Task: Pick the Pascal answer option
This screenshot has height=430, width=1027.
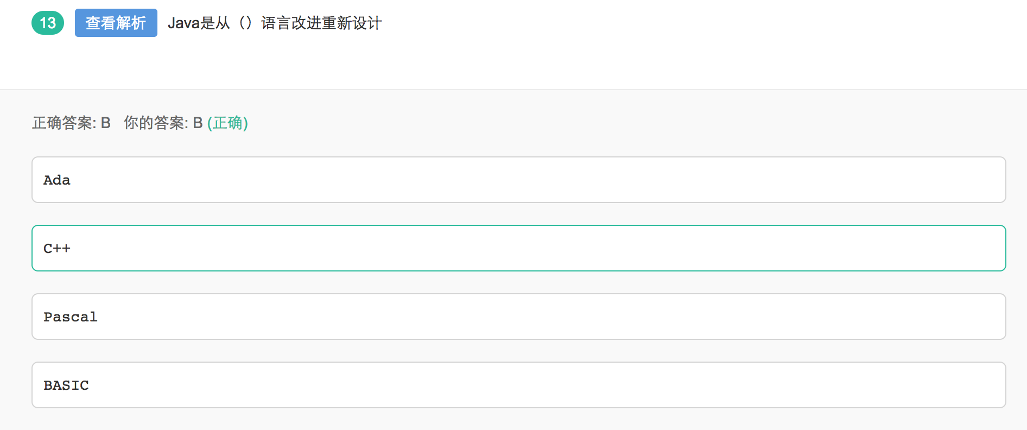Action: pos(519,317)
